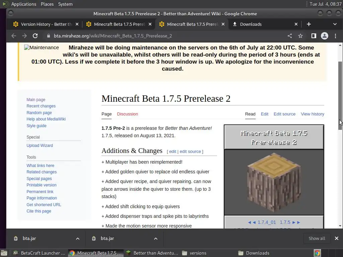Image resolution: width=343 pixels, height=257 pixels.
Task: Click section 'edit source' link beside Additions & Changes
Action: 190,152
